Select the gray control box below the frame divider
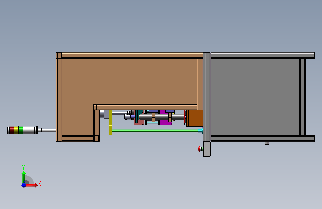Image resolution: width=322 pixels, height=209 pixels. click(207, 149)
